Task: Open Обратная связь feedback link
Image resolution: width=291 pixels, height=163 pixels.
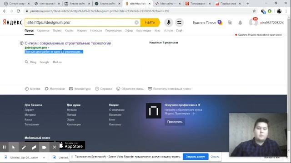Action: pyautogui.click(x=130, y=89)
